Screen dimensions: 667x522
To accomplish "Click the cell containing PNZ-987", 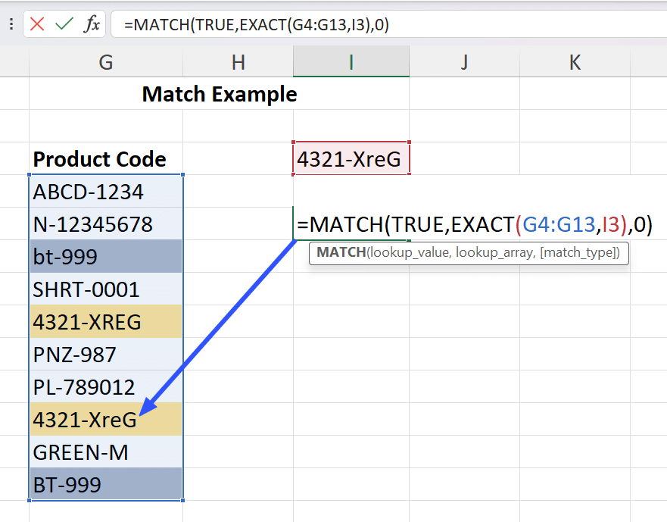I will pos(106,355).
